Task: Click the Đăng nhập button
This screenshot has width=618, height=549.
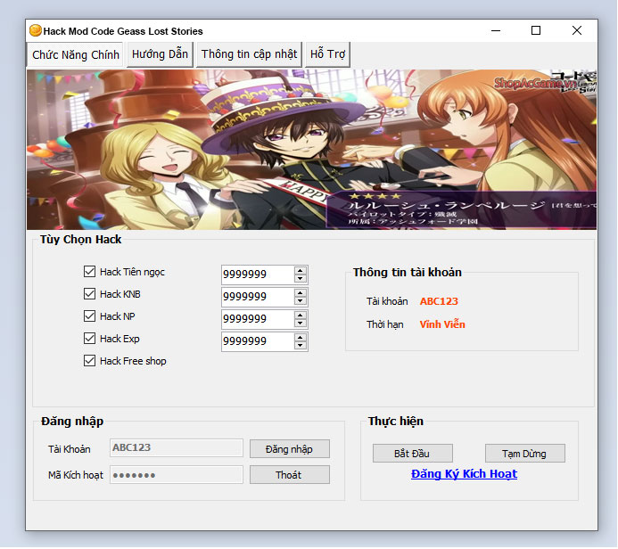Action: point(289,449)
